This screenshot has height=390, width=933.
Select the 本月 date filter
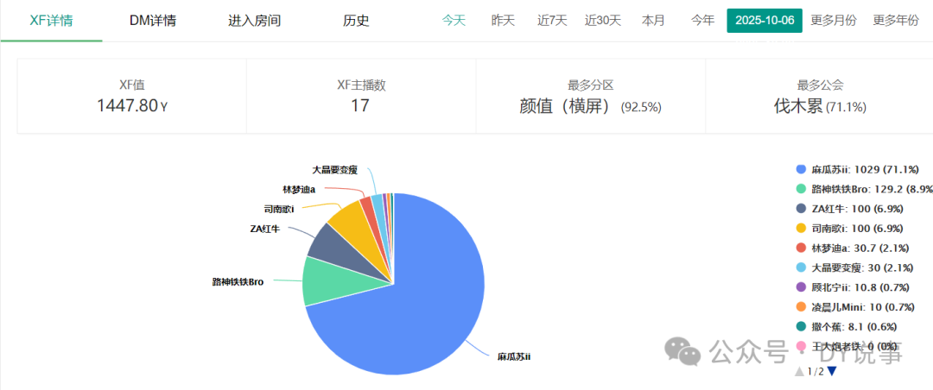(653, 20)
